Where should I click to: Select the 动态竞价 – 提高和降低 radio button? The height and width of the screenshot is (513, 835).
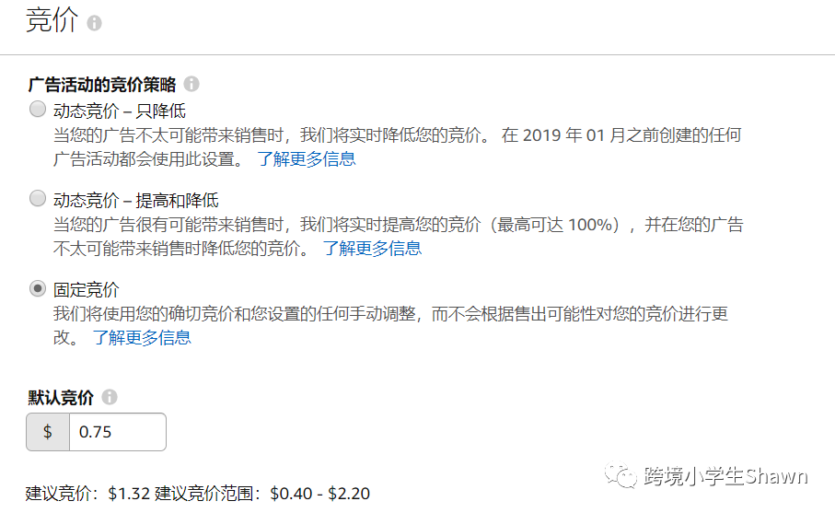click(38, 199)
